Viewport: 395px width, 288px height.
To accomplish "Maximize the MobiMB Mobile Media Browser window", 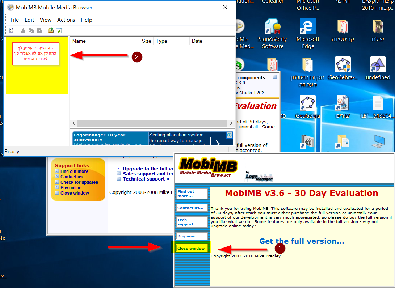I will point(204,7).
